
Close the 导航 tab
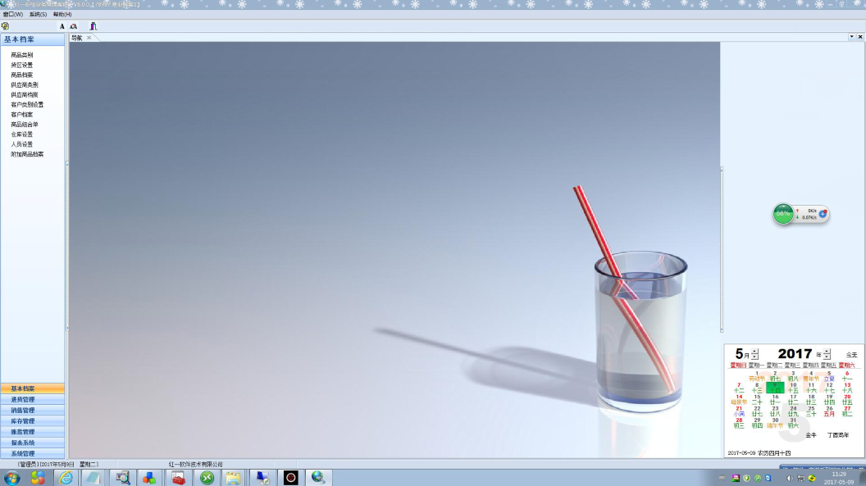pos(89,38)
